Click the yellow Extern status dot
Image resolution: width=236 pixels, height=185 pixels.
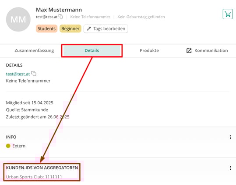point(8,146)
